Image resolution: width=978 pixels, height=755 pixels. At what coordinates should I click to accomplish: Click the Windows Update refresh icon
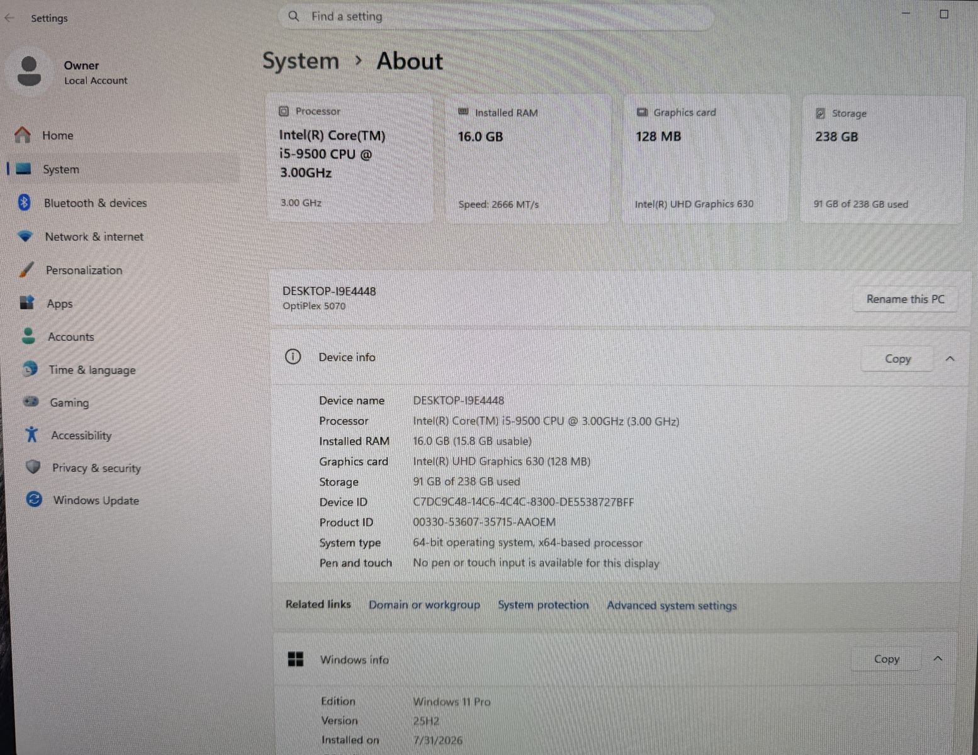pos(34,500)
